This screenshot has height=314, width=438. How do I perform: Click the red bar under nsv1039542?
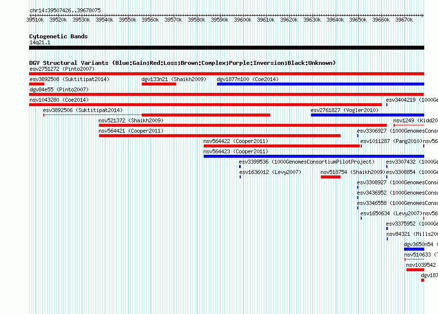(x=415, y=270)
